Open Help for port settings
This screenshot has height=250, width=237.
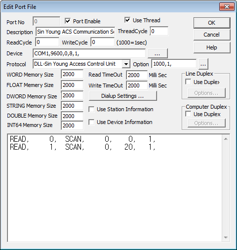[x=212, y=47]
